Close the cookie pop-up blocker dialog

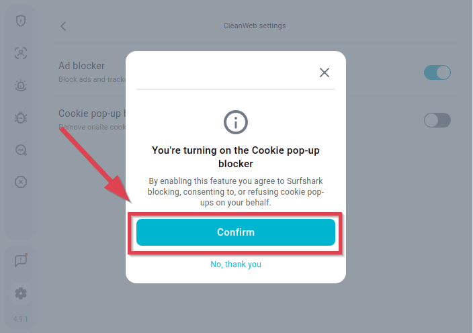(x=325, y=73)
